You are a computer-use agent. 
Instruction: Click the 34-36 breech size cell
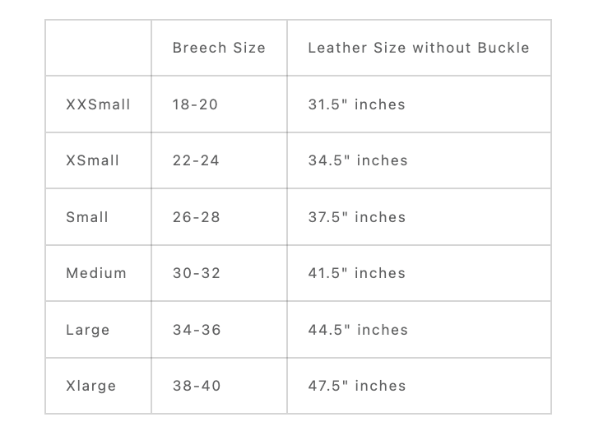(197, 330)
